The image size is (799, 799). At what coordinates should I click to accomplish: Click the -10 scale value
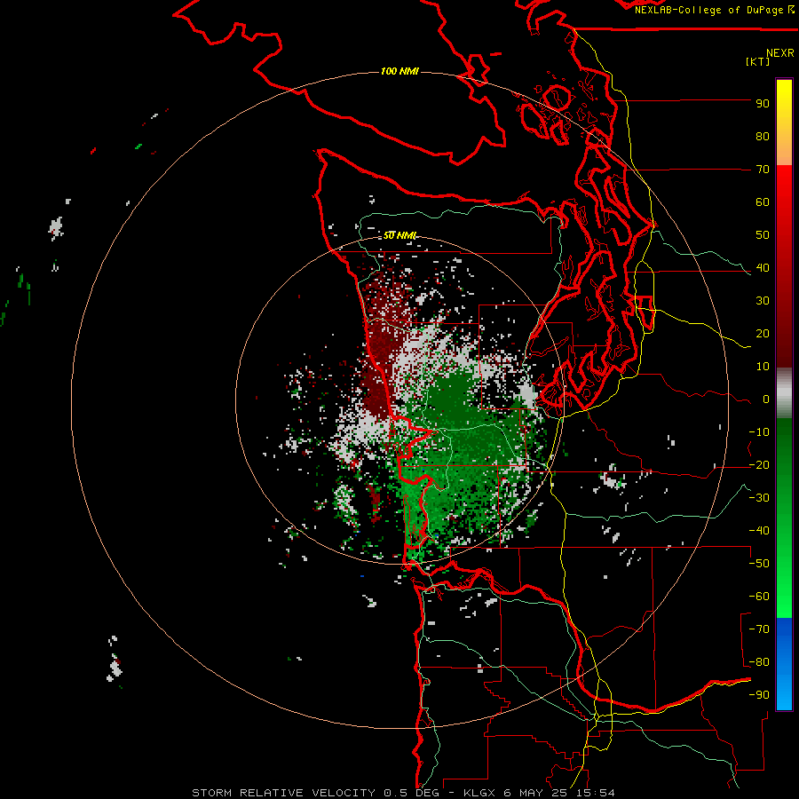click(759, 432)
